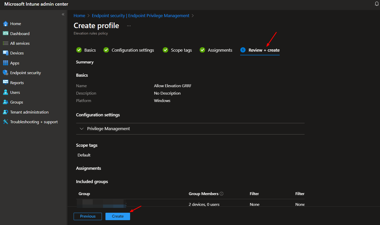
Task: Click the Allow Elevation GRRF name value
Action: click(173, 86)
